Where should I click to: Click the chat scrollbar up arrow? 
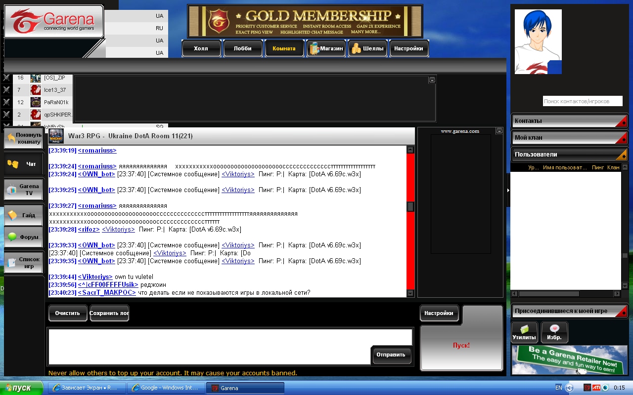tap(410, 150)
